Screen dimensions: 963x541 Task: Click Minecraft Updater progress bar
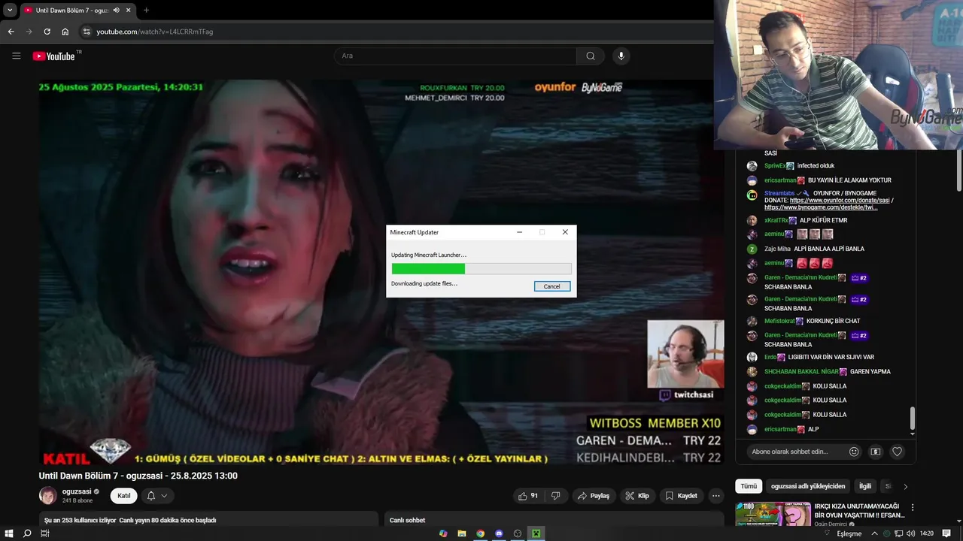[481, 268]
